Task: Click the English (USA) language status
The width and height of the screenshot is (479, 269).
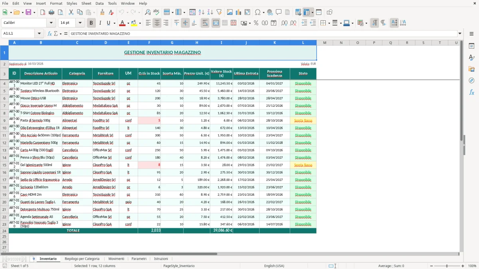Action: tap(274, 266)
